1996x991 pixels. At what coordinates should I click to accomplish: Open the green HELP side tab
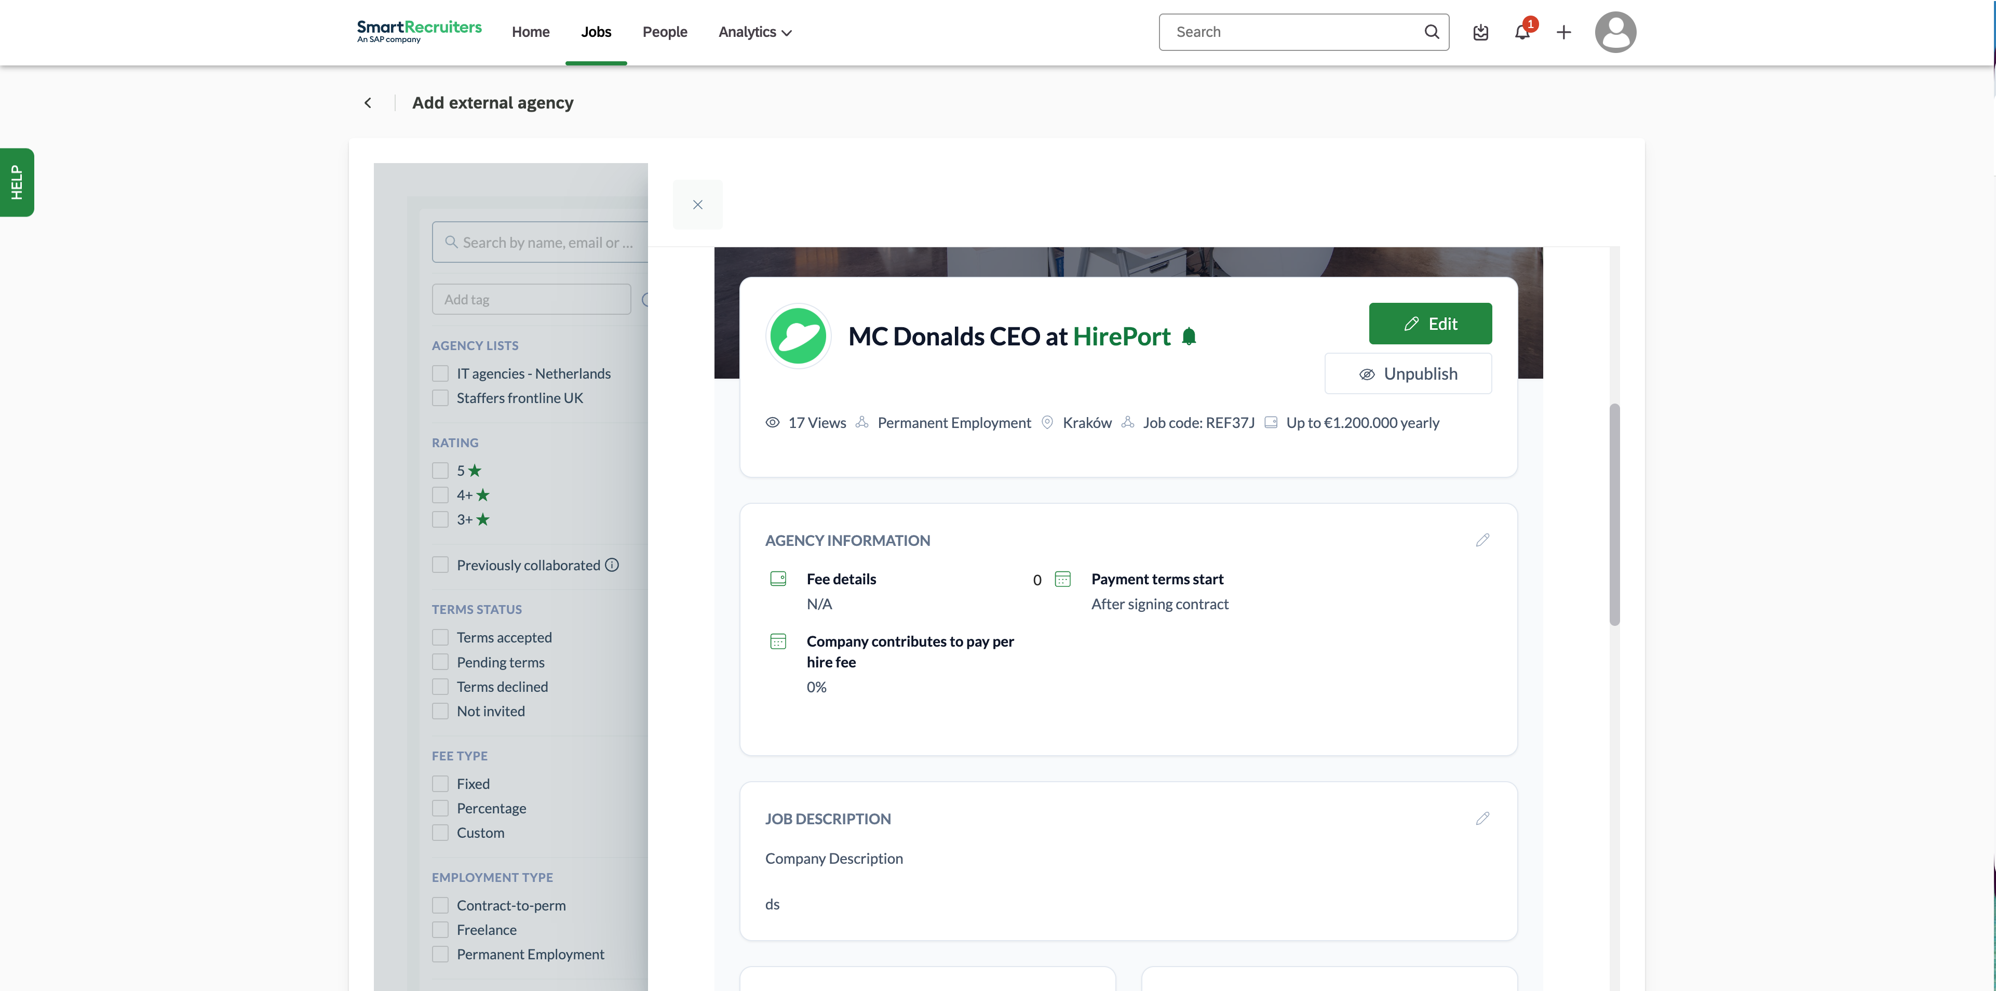(16, 182)
